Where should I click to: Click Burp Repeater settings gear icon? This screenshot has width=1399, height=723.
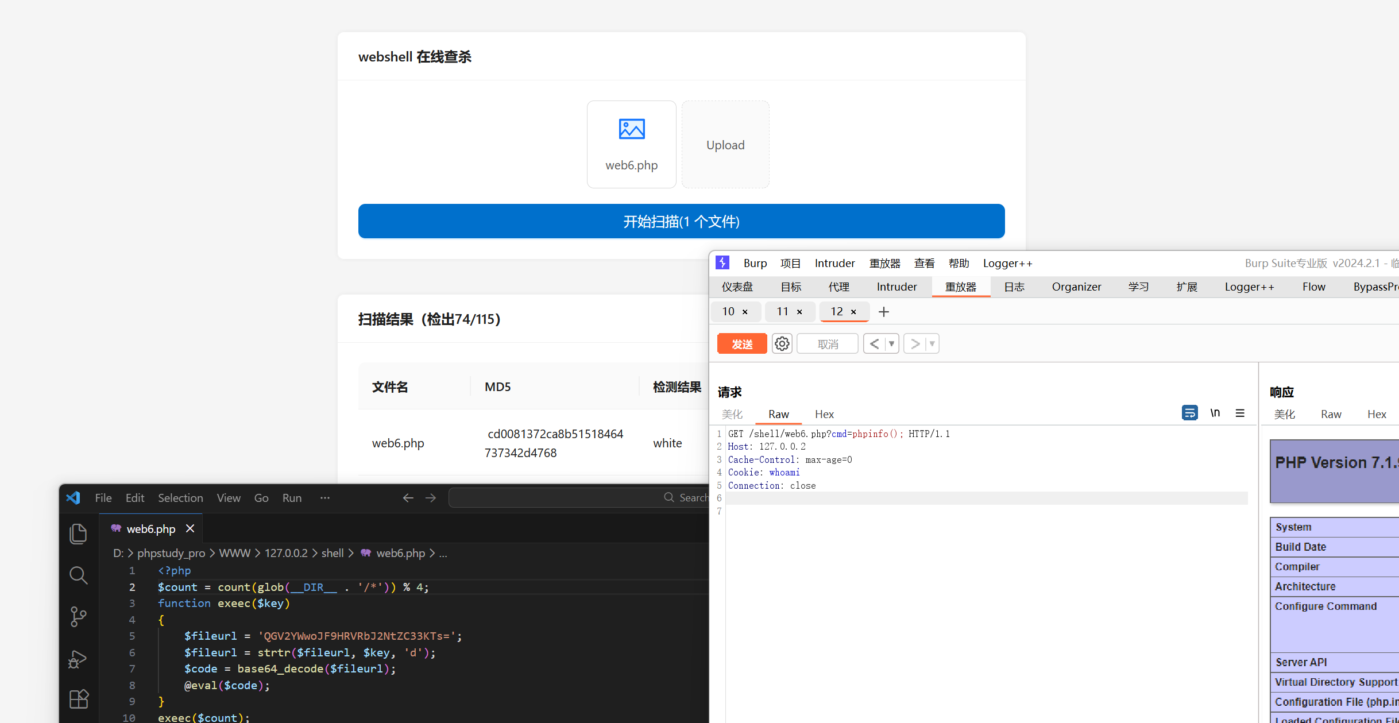782,343
